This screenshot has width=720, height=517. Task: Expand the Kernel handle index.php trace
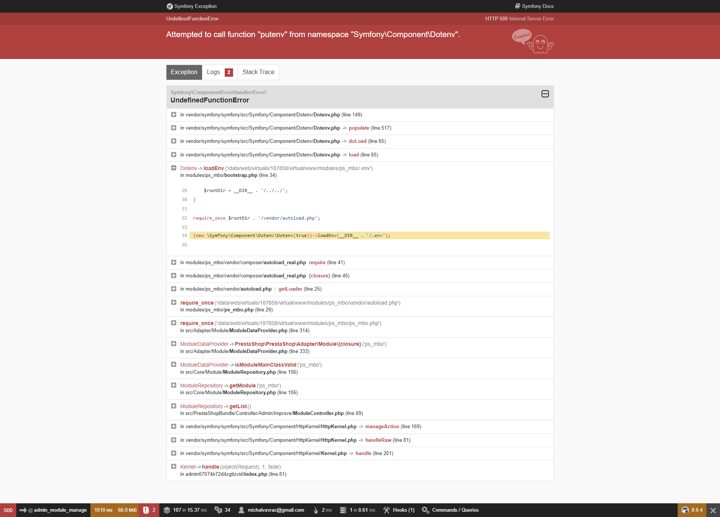click(174, 466)
